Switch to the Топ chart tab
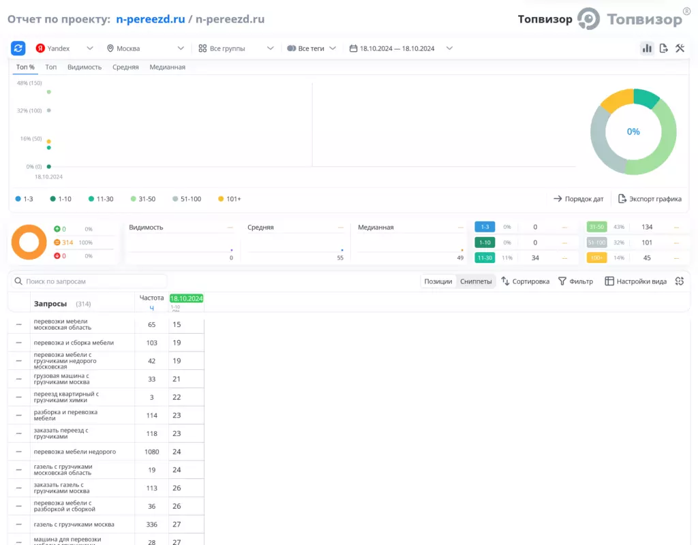Screen dimensions: 698x545 point(50,67)
